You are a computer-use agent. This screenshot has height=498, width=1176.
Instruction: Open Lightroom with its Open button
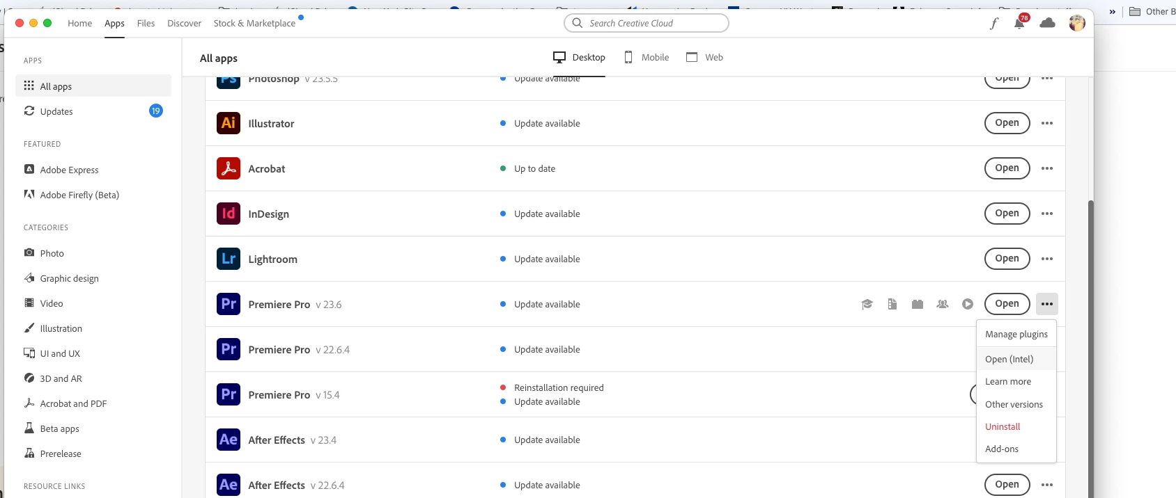click(1007, 259)
